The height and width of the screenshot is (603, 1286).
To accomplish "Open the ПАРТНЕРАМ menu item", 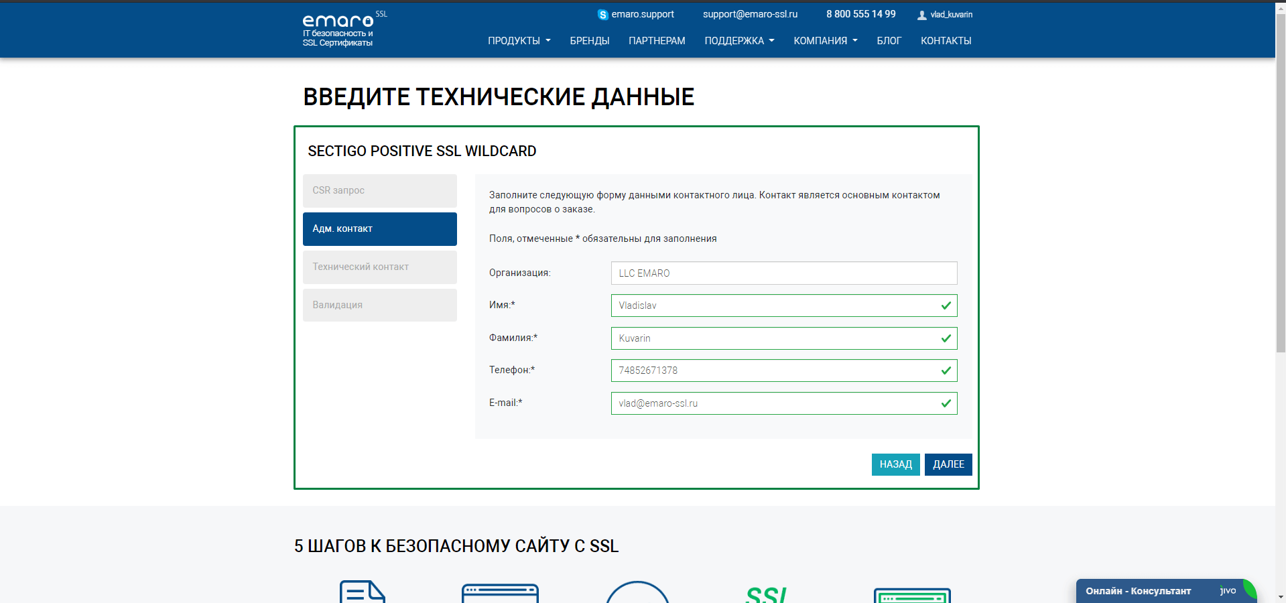I will tap(657, 41).
